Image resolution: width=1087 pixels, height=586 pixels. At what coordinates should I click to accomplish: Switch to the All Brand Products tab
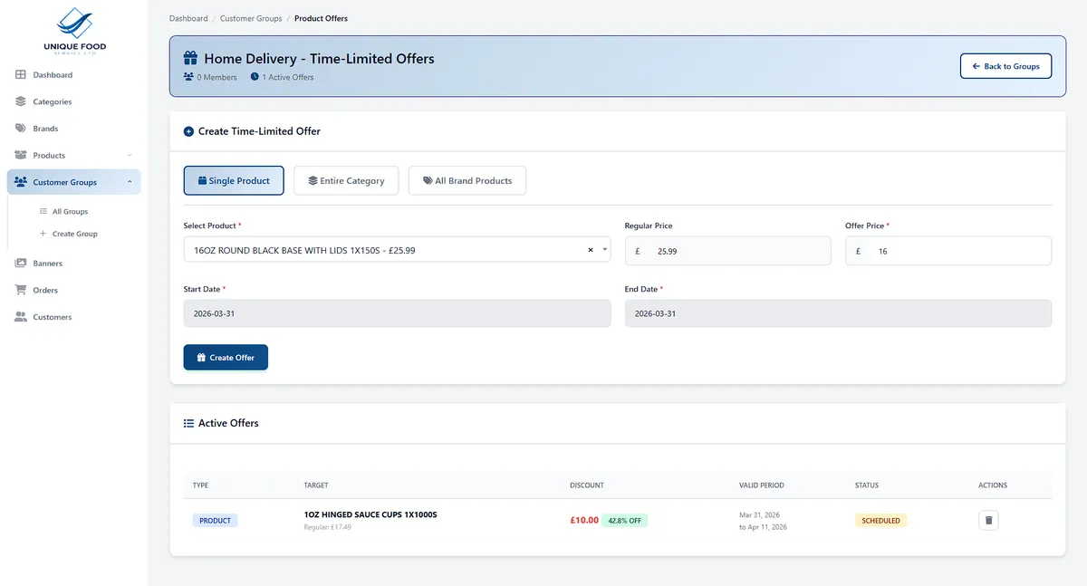pyautogui.click(x=467, y=180)
